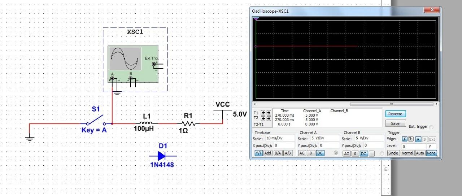This screenshot has width=462, height=196.
Task: Select rising edge trigger icon
Action: [405, 139]
